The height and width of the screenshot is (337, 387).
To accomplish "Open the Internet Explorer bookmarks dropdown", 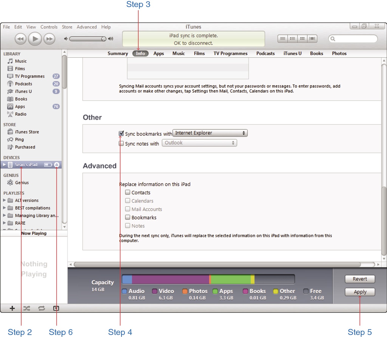I will pos(210,133).
